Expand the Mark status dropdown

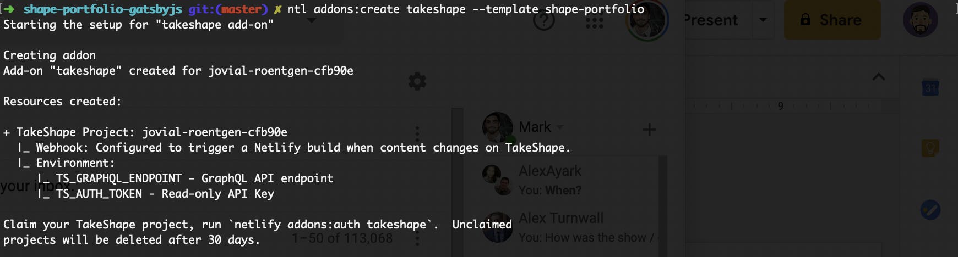pyautogui.click(x=560, y=127)
